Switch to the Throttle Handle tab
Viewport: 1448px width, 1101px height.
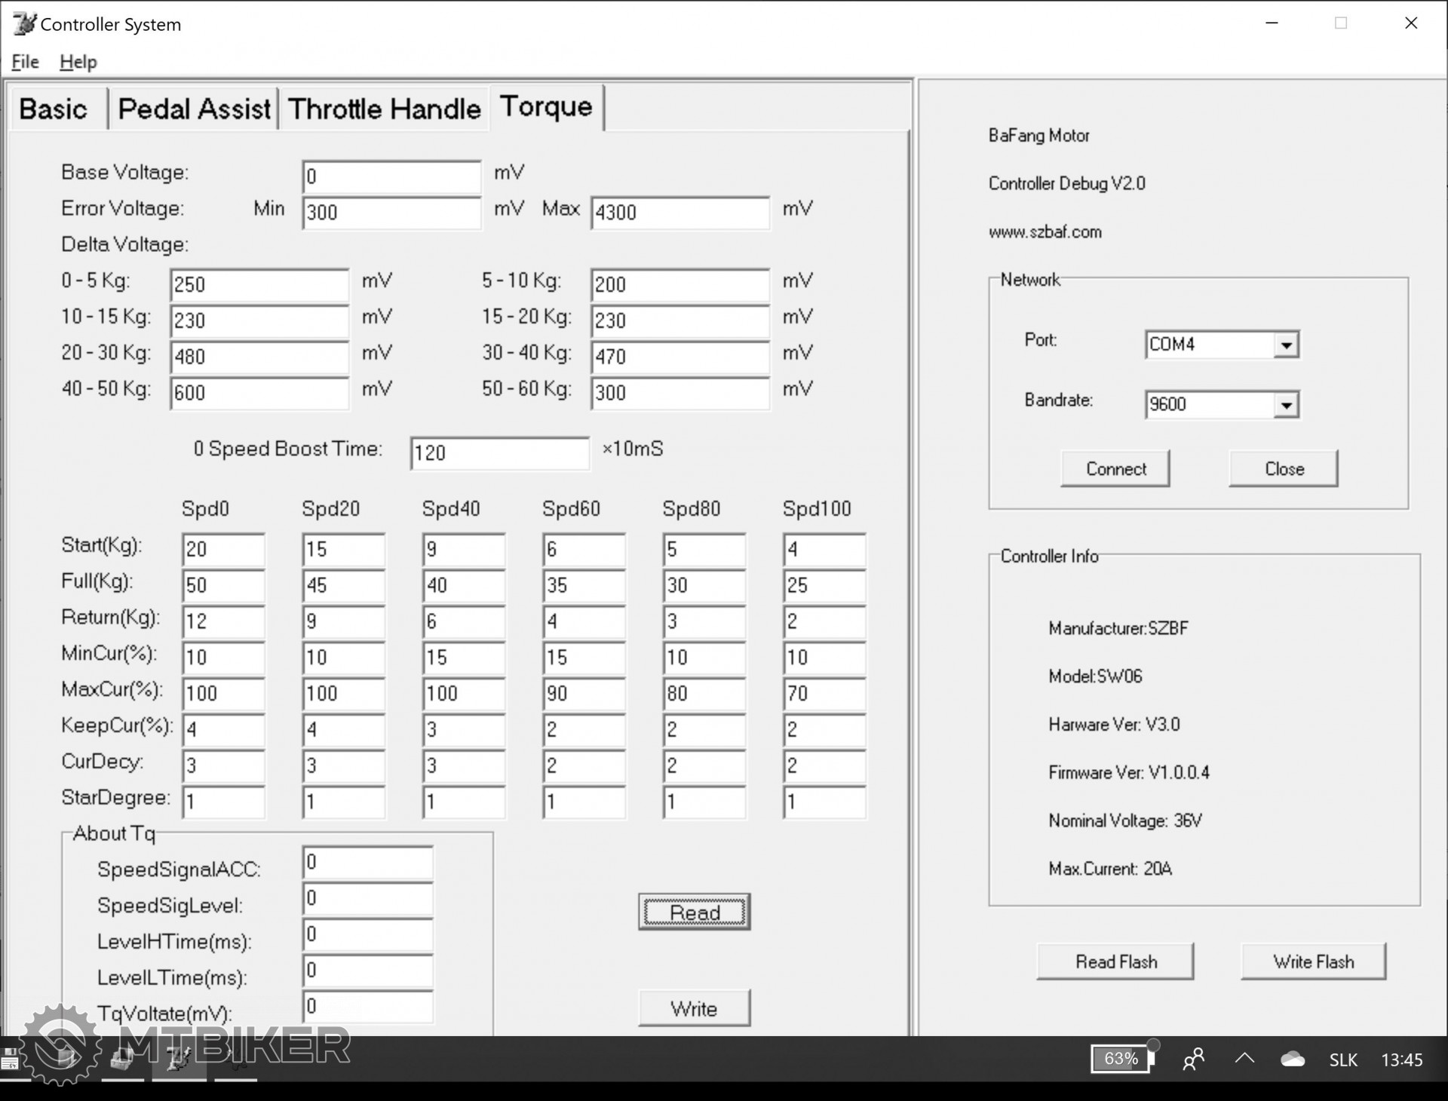point(384,109)
